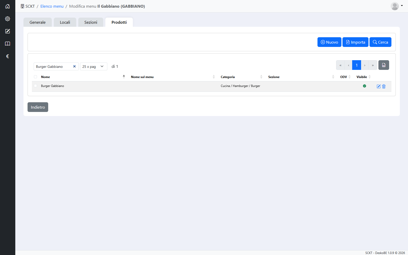
Task: Select the Prodotti tab
Action: 119,22
